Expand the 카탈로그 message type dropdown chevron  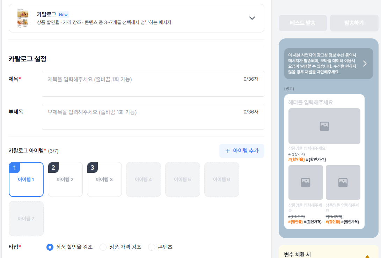point(252,18)
